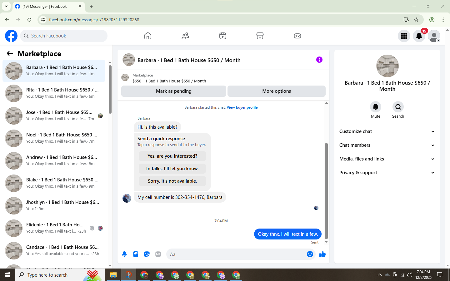The height and width of the screenshot is (281, 450).
Task: Expand the Chat members section
Action: [x=387, y=145]
